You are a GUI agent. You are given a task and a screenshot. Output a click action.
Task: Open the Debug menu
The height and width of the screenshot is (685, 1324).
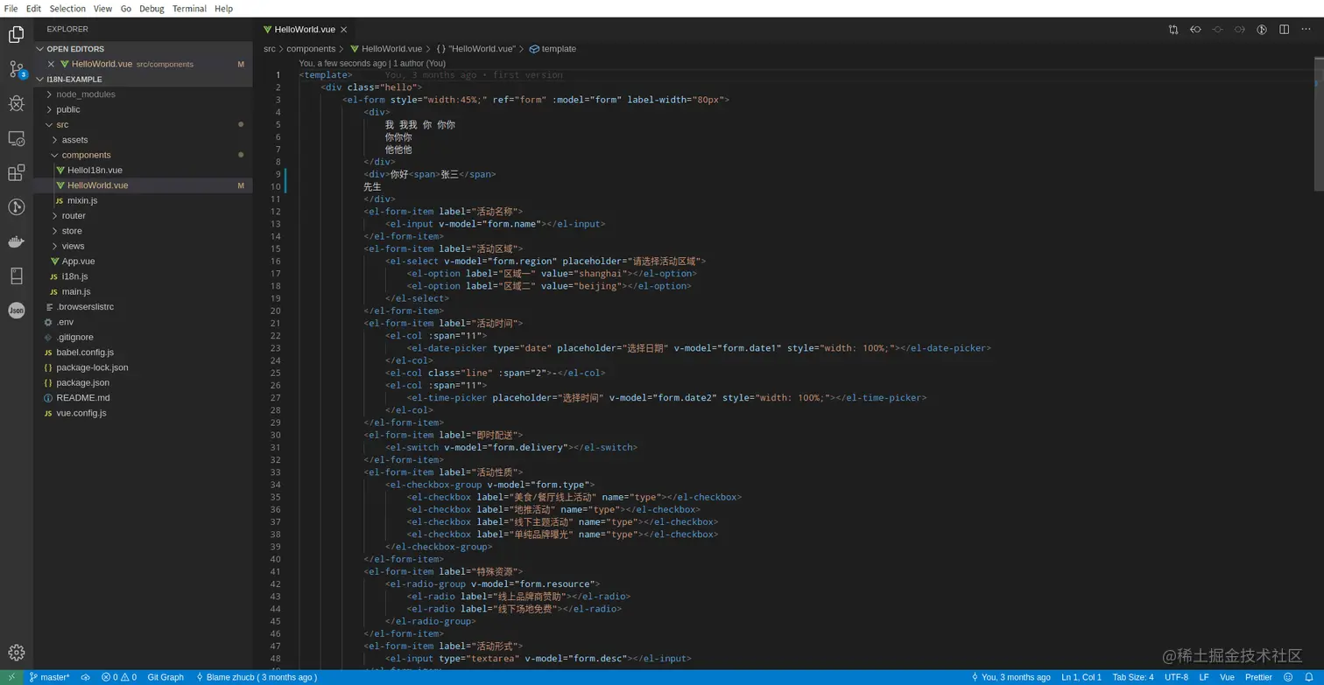[x=151, y=9]
